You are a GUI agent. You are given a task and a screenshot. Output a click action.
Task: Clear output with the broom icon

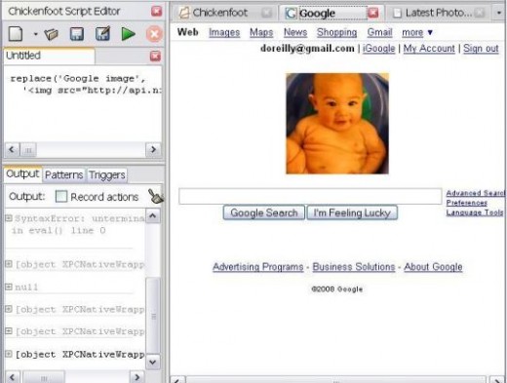[155, 196]
